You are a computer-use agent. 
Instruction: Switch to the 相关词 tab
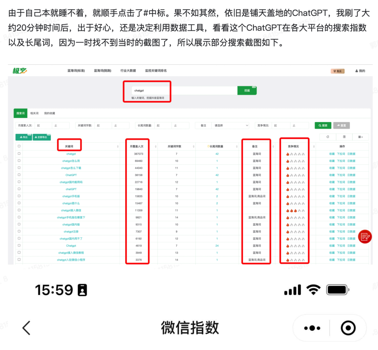pyautogui.click(x=34, y=113)
